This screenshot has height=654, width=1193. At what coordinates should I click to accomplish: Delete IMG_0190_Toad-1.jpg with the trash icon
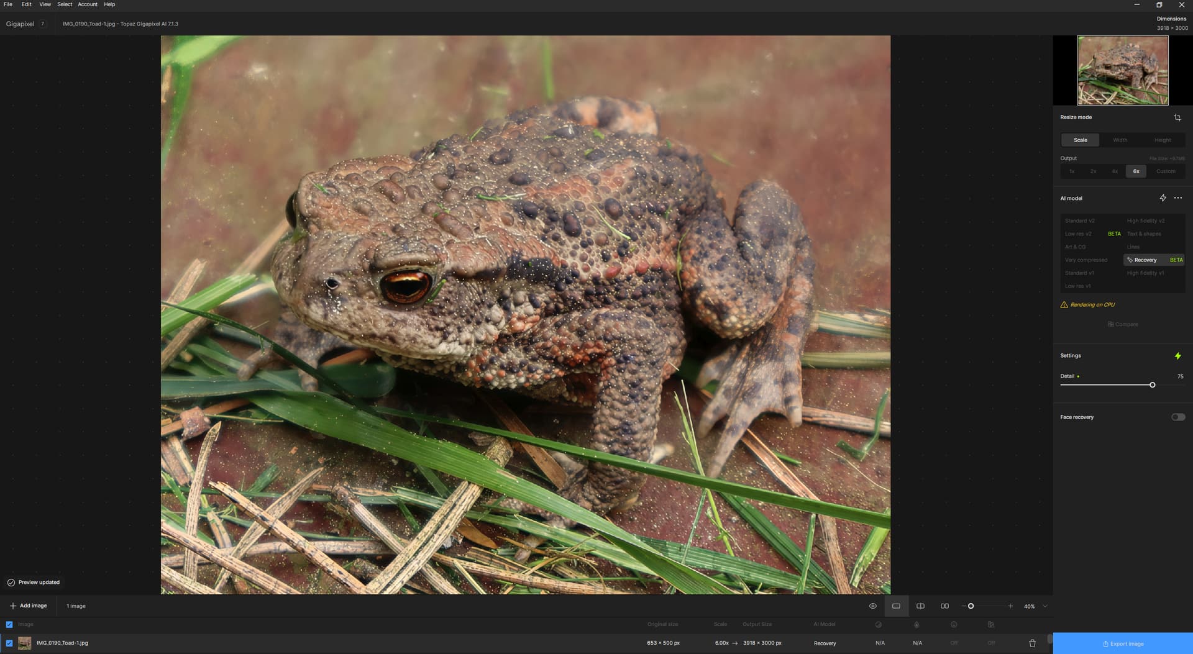click(1032, 643)
